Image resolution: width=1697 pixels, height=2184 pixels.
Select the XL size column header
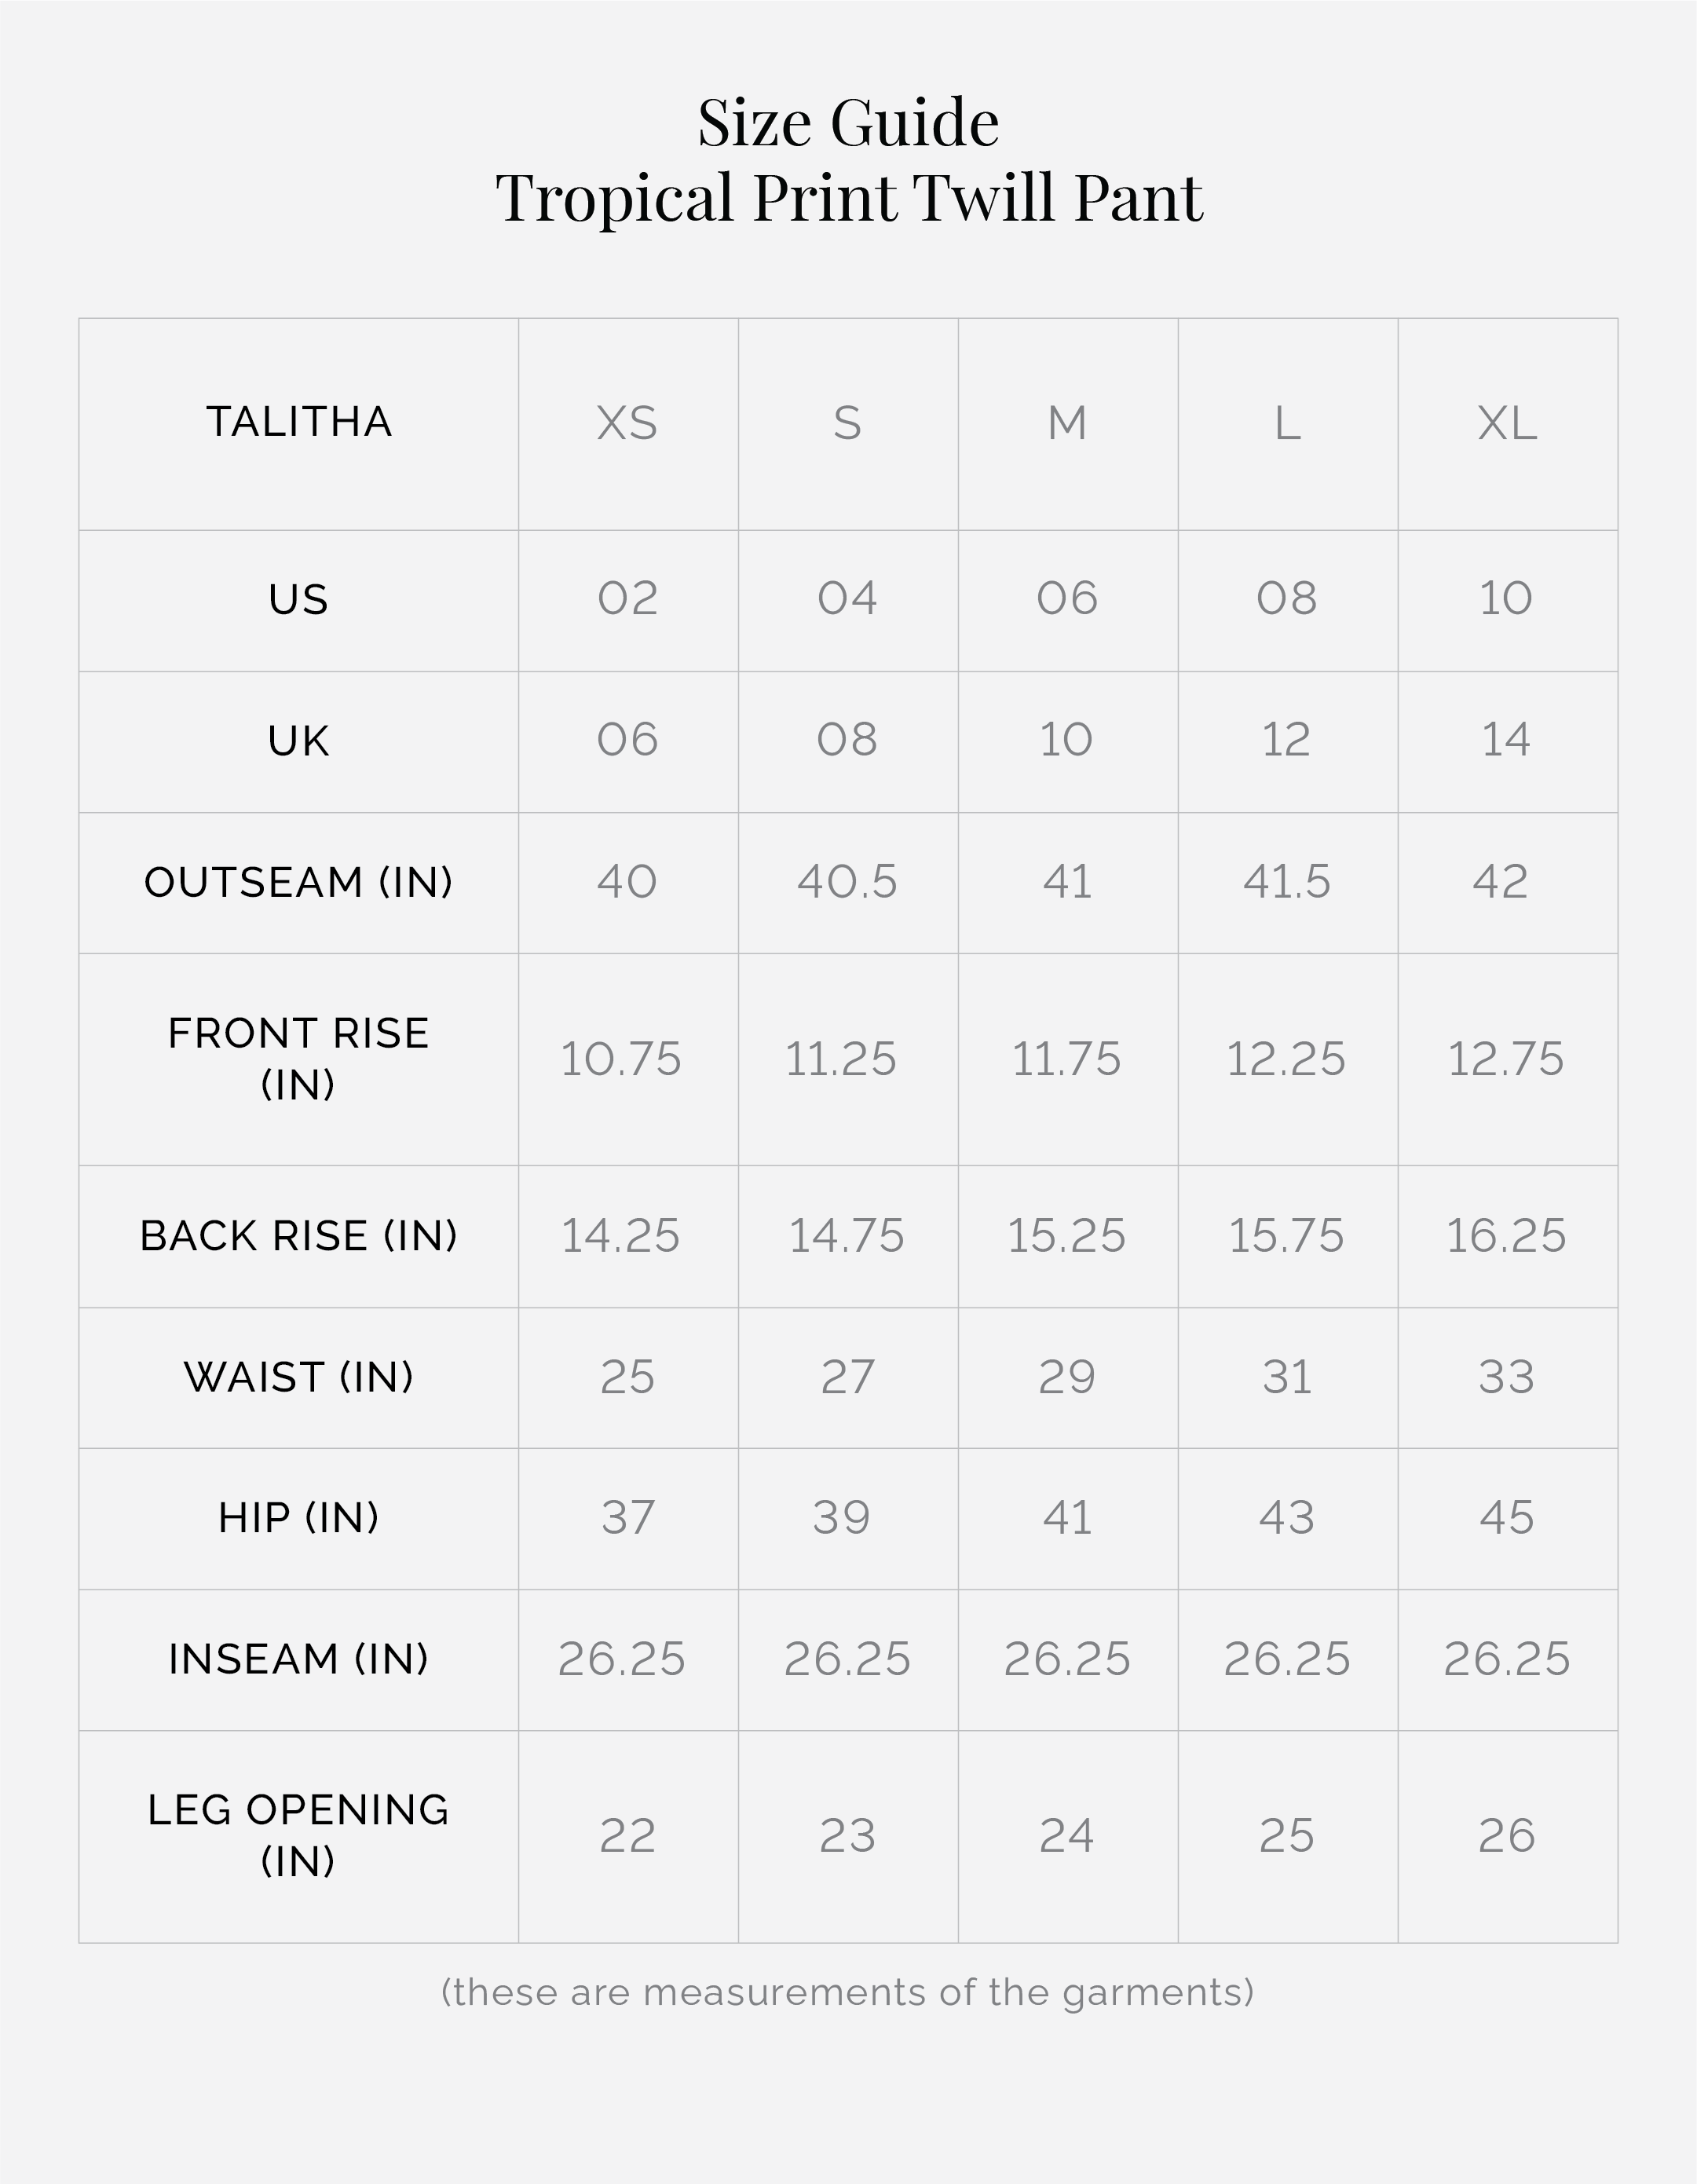point(1506,423)
